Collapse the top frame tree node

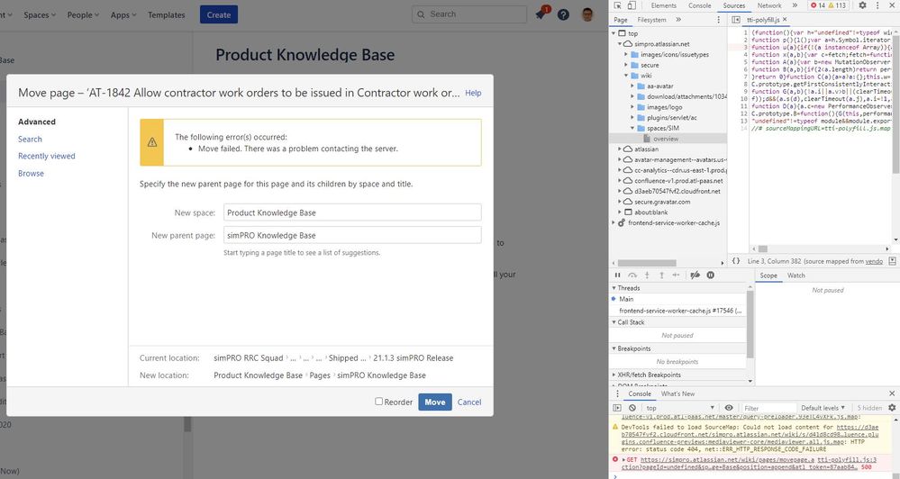click(x=614, y=33)
